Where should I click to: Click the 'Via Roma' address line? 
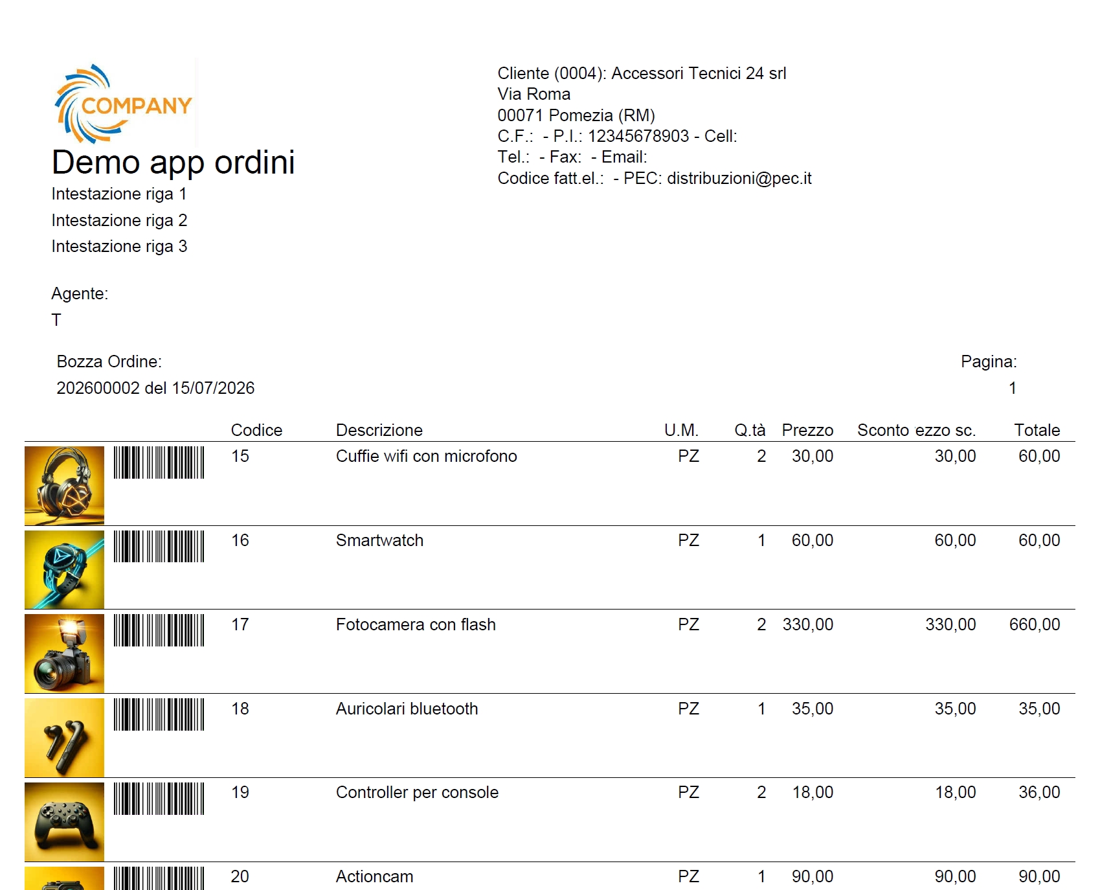534,94
